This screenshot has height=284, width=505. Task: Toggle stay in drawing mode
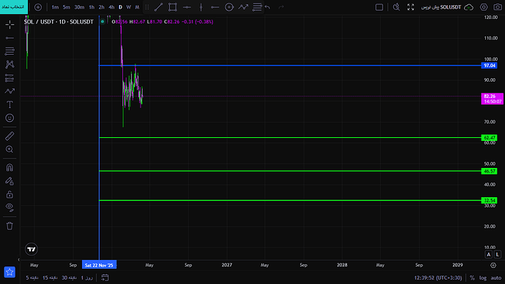(x=10, y=181)
